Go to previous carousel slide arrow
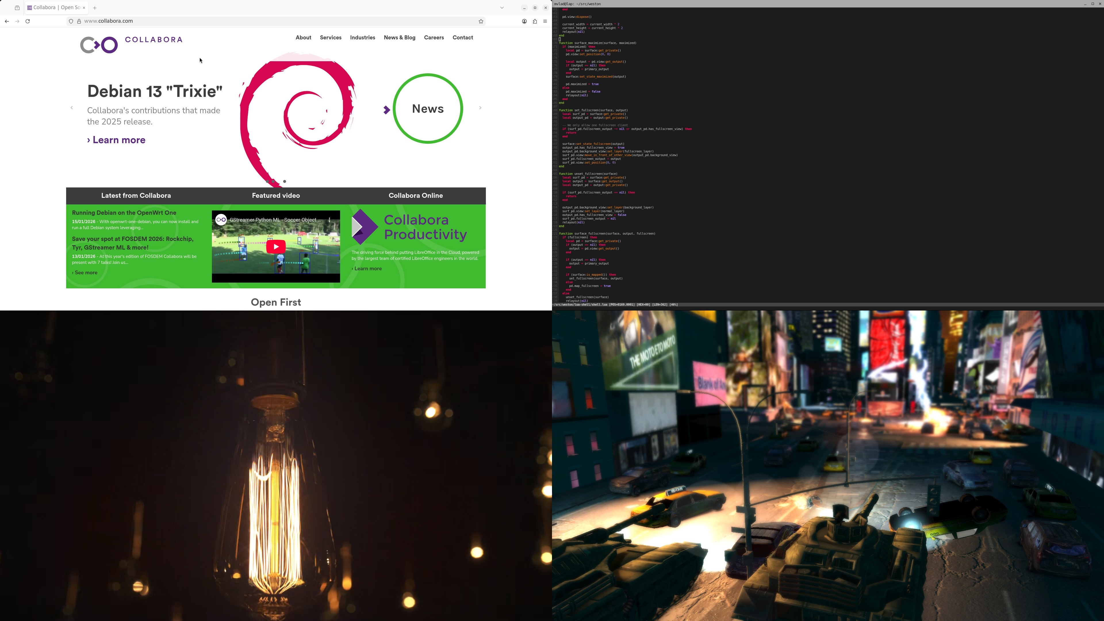The height and width of the screenshot is (621, 1104). pyautogui.click(x=72, y=108)
